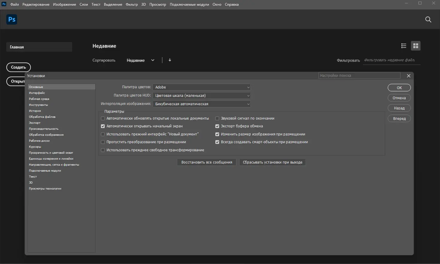
Task: Select Основные in settings list
Action: tap(61, 87)
